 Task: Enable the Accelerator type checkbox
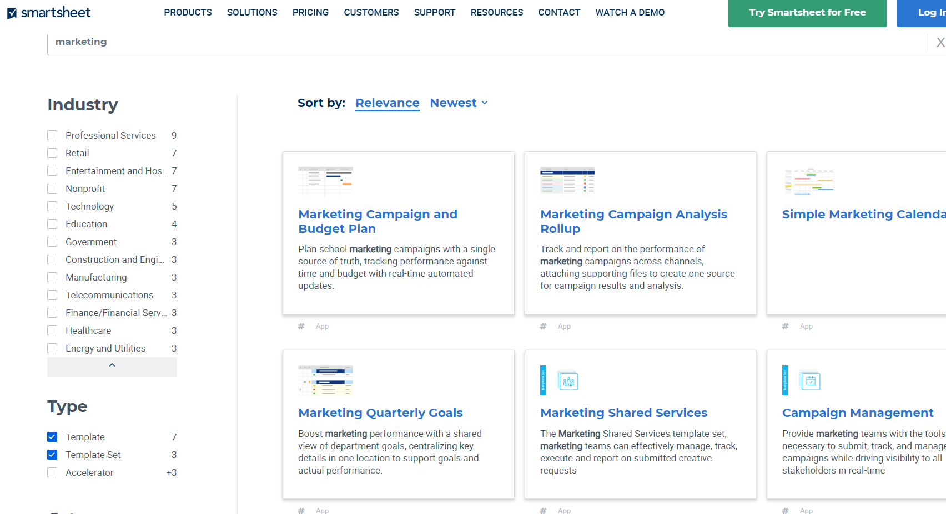[52, 472]
